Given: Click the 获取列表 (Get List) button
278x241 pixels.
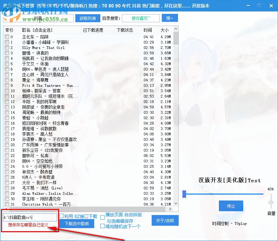Looking at the screenshot, I should tap(87, 18).
